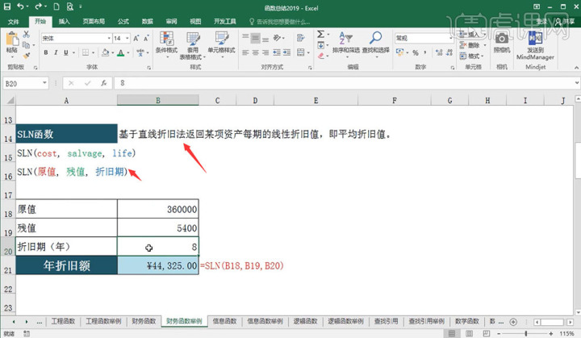Select the Select All corner triangle
This screenshot has height=338, width=581.
(10, 100)
